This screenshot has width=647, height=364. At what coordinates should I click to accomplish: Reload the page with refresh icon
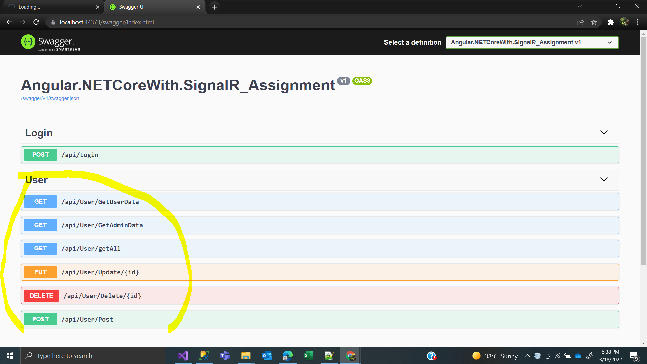click(x=36, y=22)
